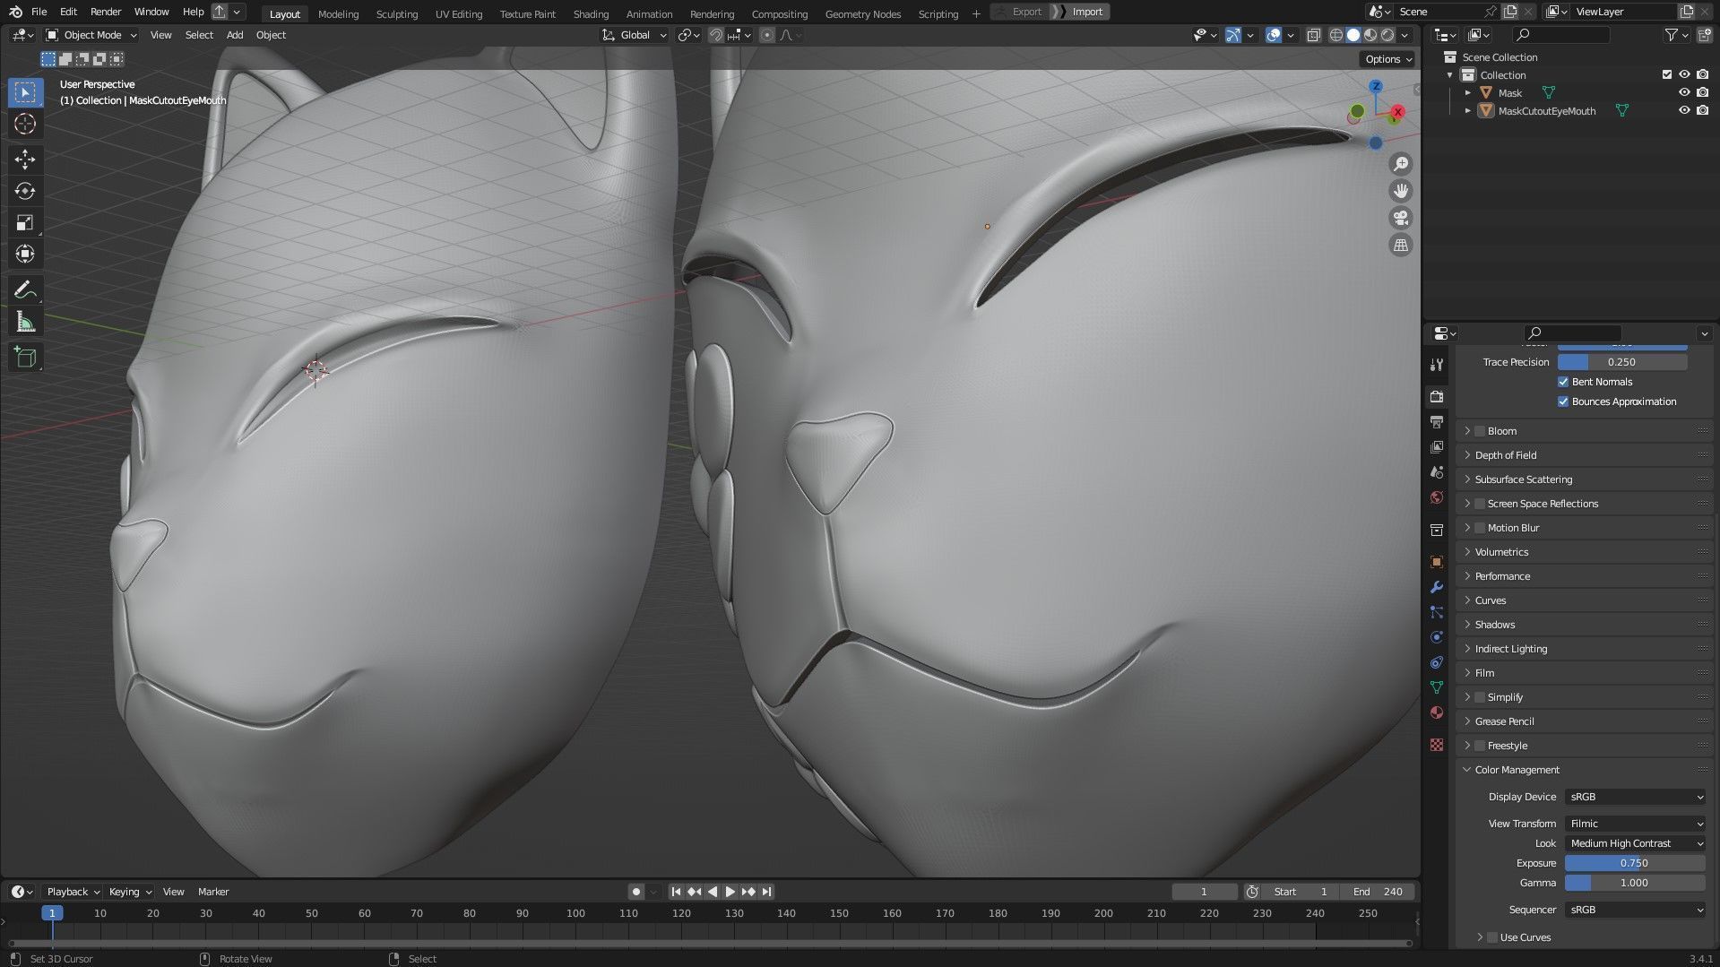Image resolution: width=1720 pixels, height=967 pixels.
Task: Enable Use Curves checkbox
Action: click(x=1492, y=937)
